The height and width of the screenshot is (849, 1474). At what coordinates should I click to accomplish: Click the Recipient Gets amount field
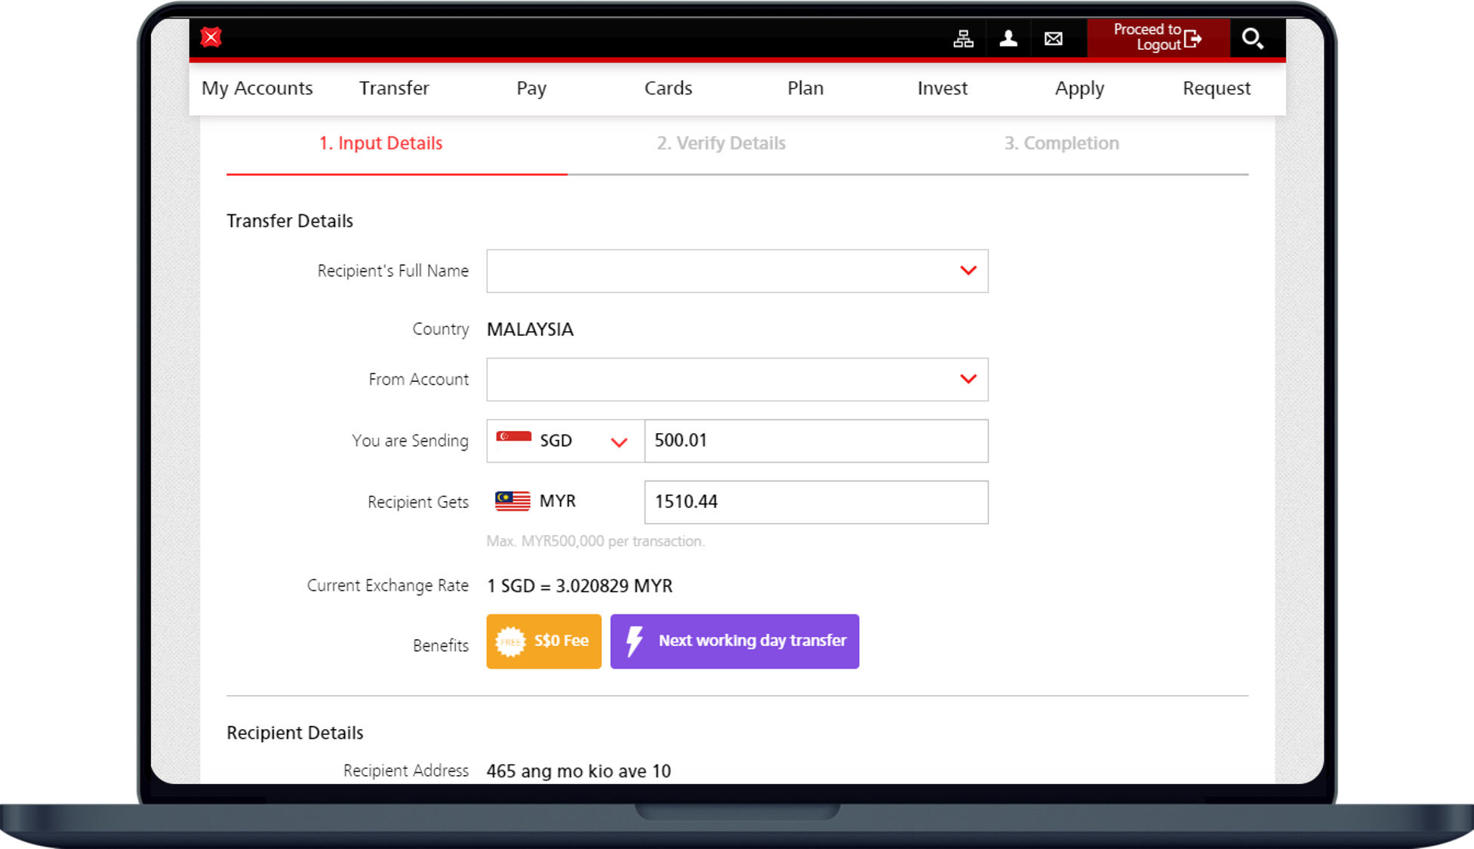point(815,502)
